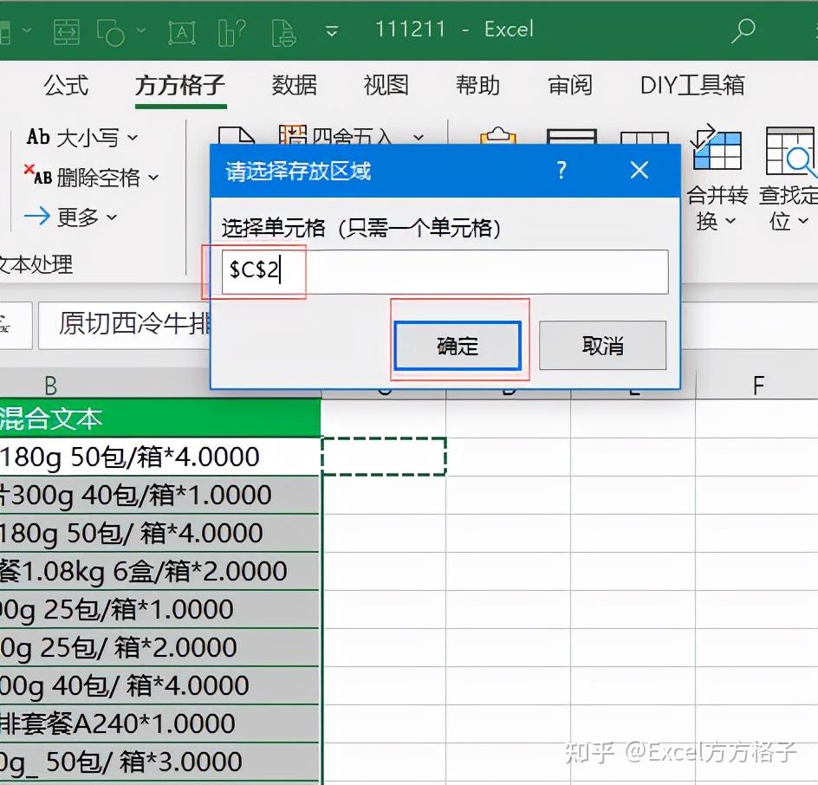
Task: Switch to the 数据 ribbon tab
Action: click(x=293, y=85)
